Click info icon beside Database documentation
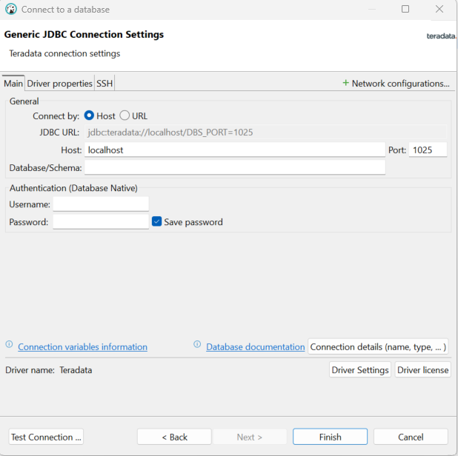 (197, 344)
